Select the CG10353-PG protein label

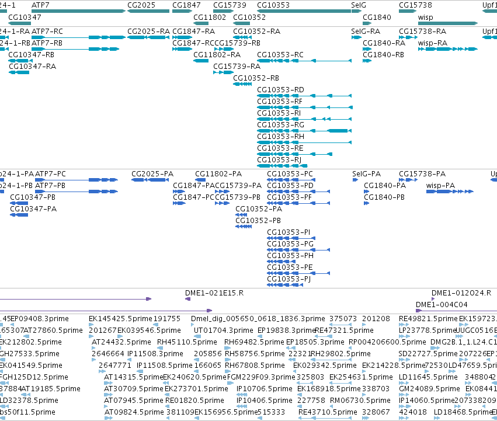(290, 244)
